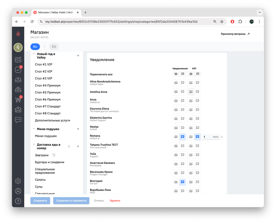Click the Сохранить button
276x223 pixels.
[x=40, y=201]
